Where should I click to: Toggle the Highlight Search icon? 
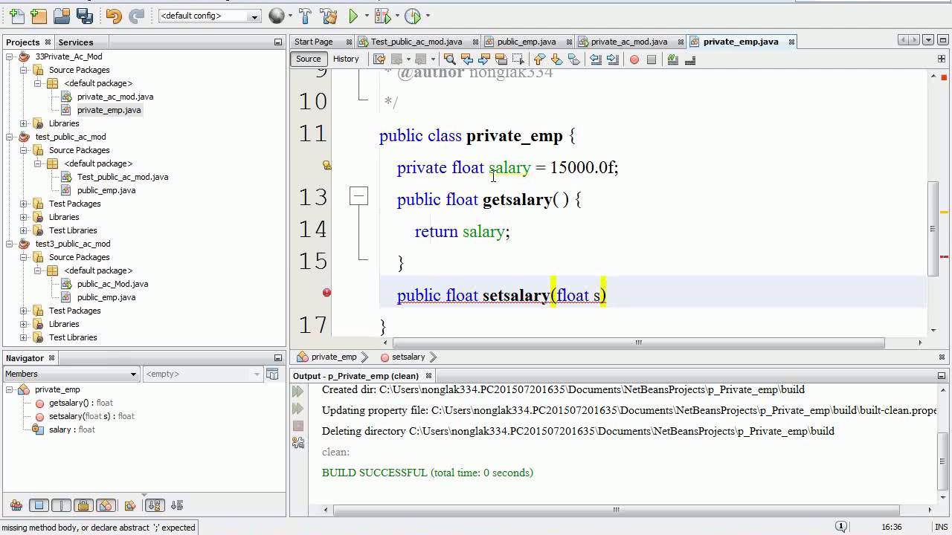(501, 59)
